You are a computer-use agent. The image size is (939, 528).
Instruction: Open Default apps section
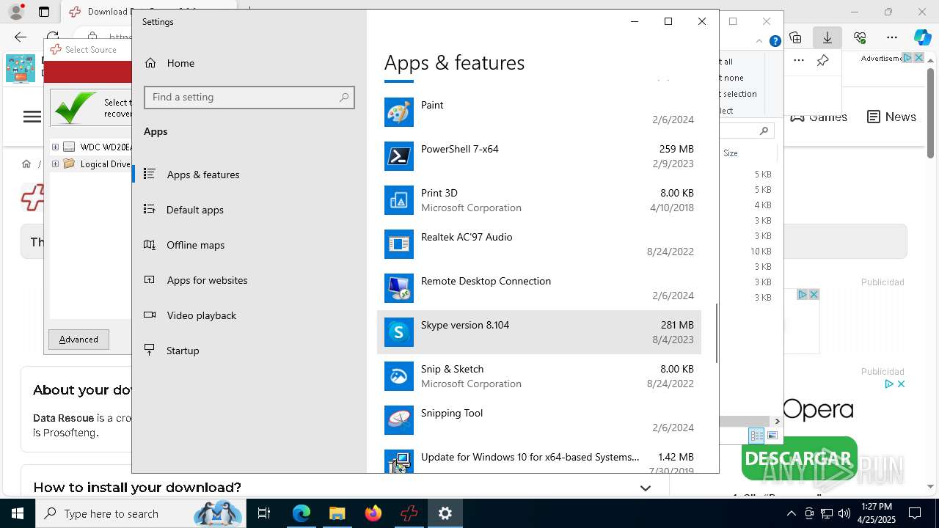(249, 210)
